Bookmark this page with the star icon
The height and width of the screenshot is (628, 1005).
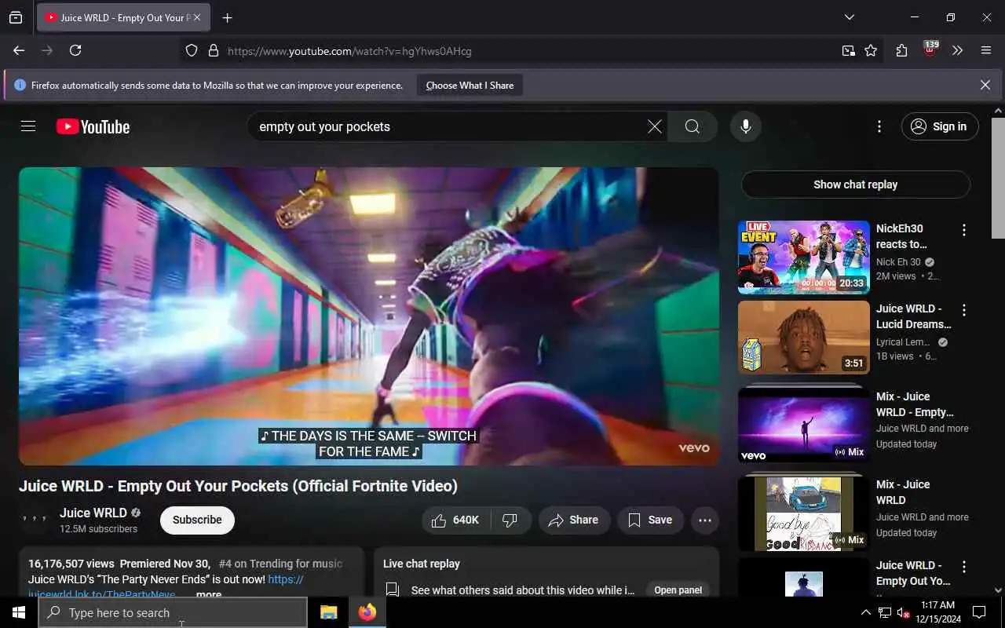pyautogui.click(x=871, y=50)
